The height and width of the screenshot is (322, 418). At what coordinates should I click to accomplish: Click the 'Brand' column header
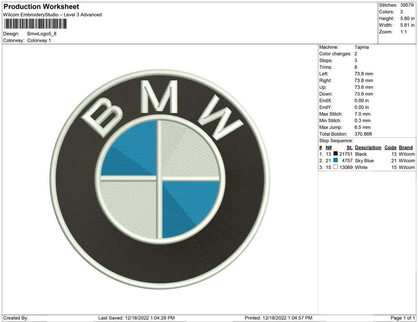(x=406, y=147)
